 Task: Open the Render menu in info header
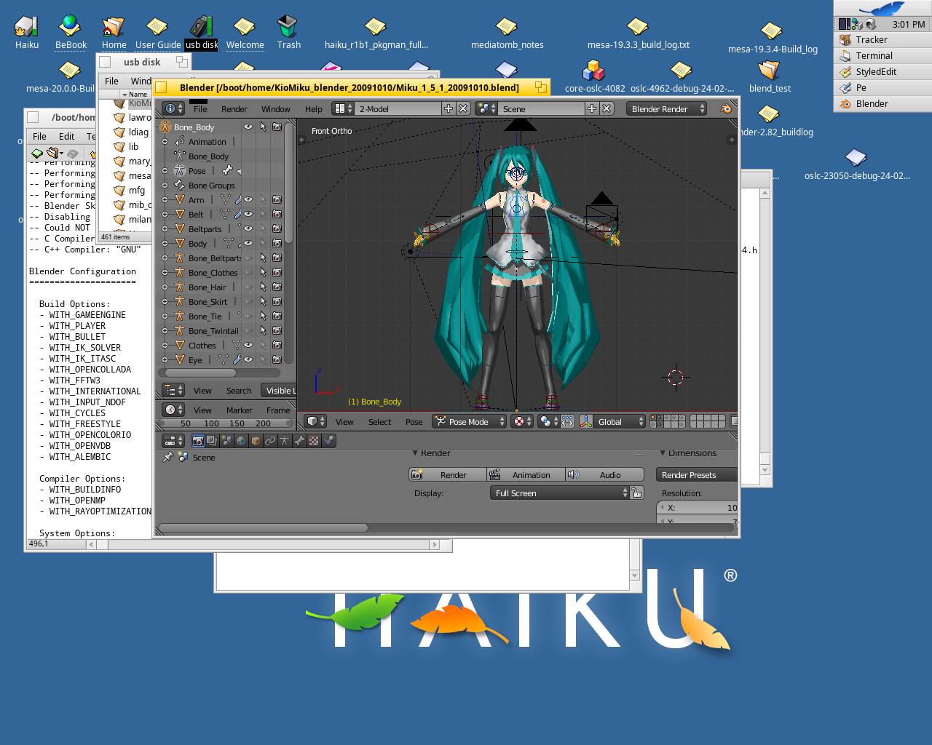pos(234,109)
